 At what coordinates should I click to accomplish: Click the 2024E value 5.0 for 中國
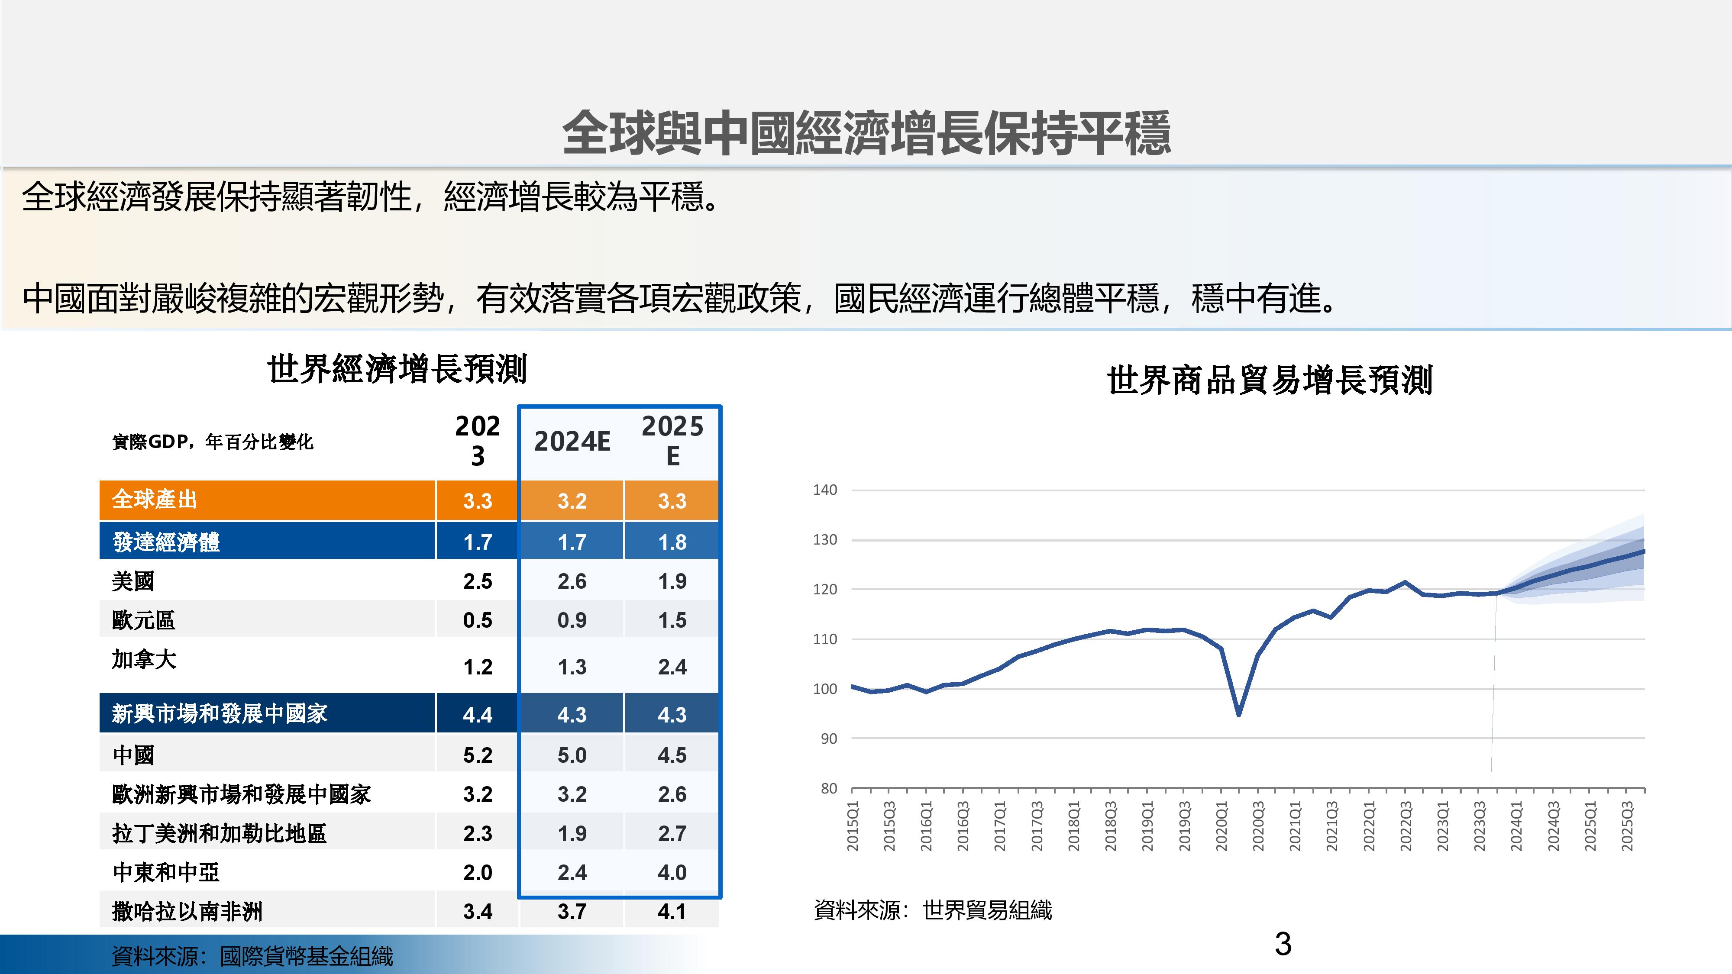(x=572, y=755)
